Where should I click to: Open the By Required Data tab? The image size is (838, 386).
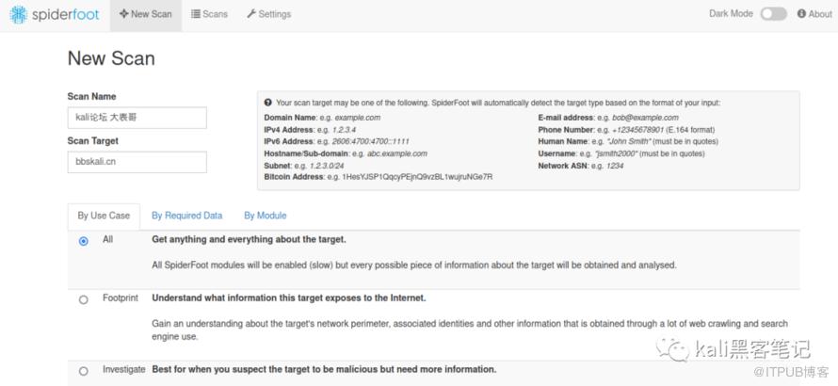tap(186, 216)
